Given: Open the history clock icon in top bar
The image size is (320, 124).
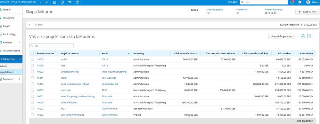Looking at the screenshot, I should coord(62,2).
